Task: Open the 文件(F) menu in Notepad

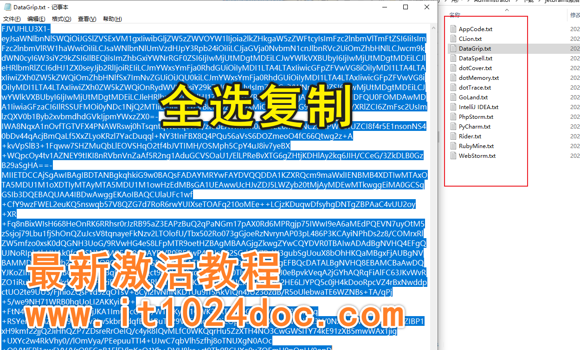Action: pyautogui.click(x=12, y=19)
